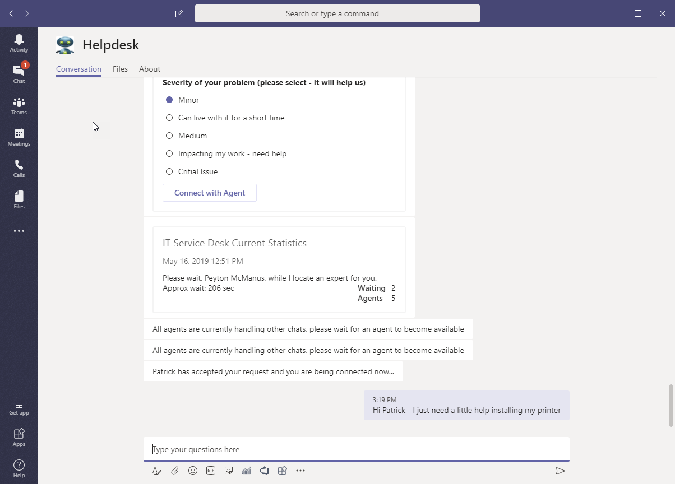This screenshot has width=675, height=484.
Task: Click the Helpdesk chat title
Action: click(x=111, y=45)
